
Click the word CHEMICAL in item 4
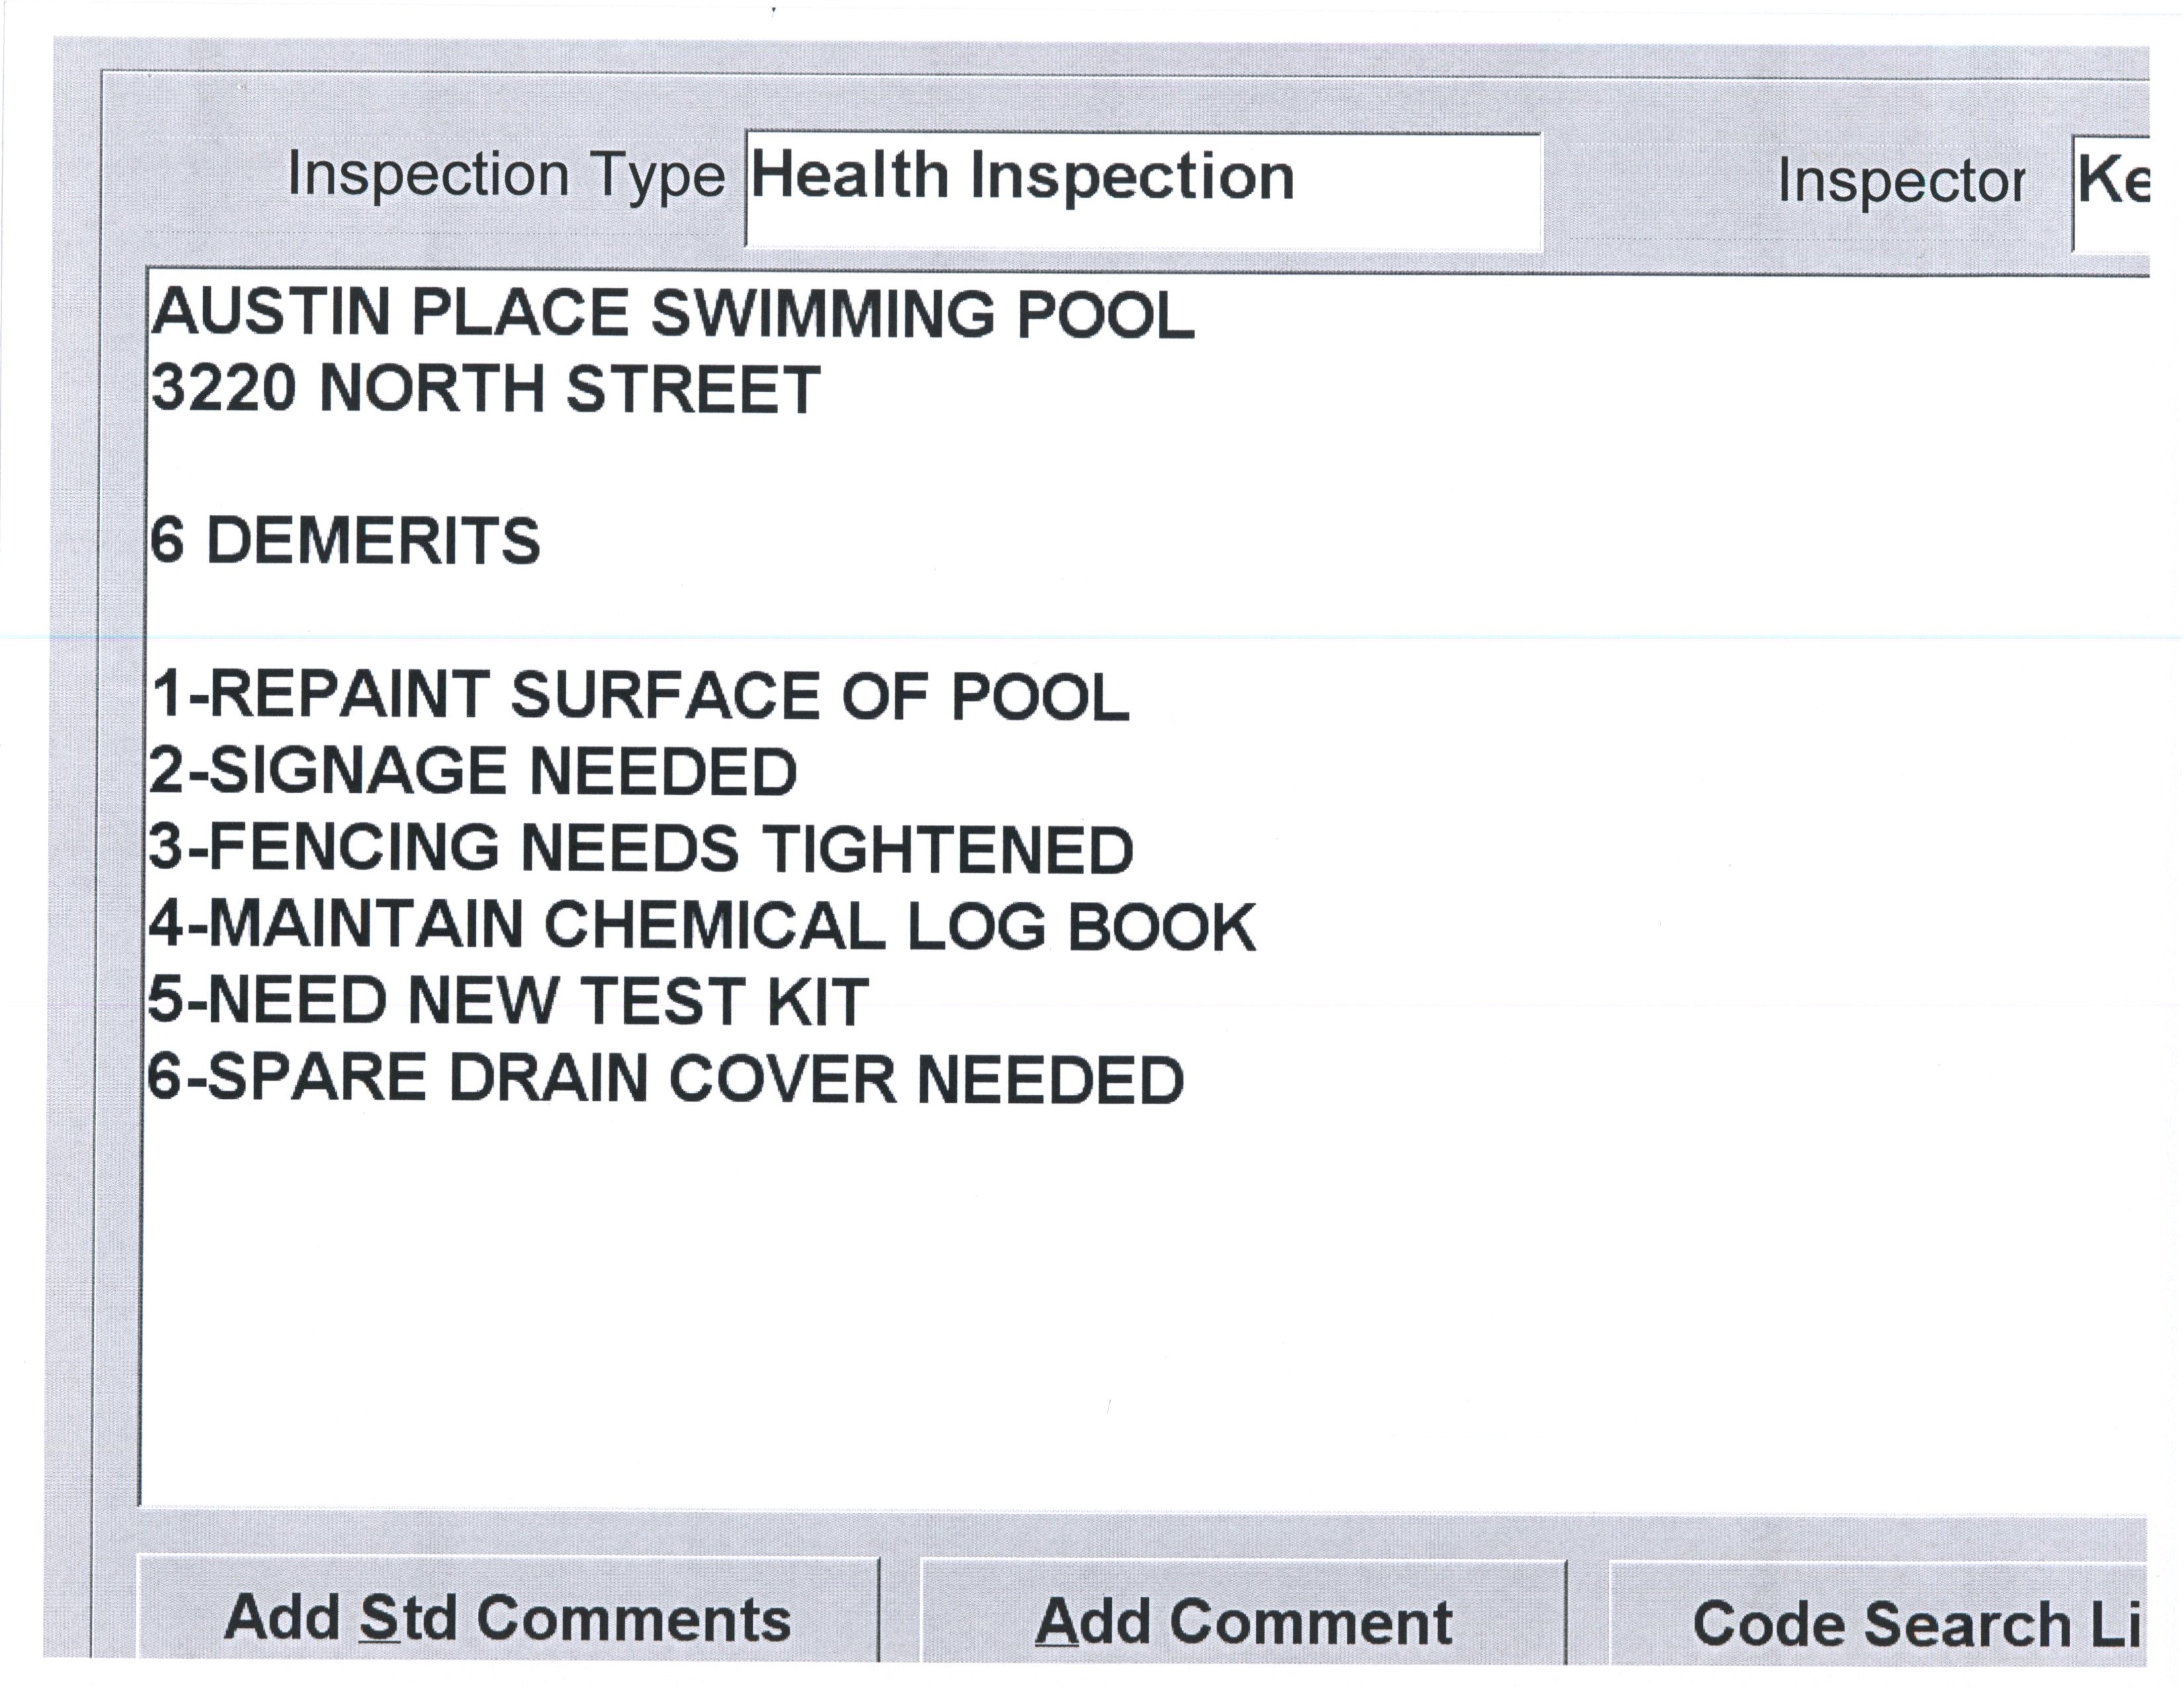[x=714, y=925]
